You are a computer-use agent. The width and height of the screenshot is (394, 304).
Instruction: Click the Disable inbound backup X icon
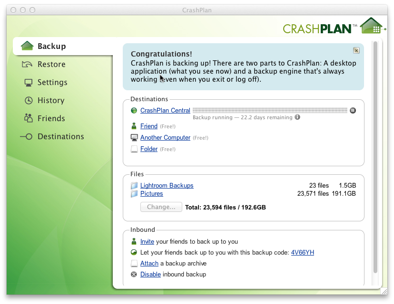(134, 275)
